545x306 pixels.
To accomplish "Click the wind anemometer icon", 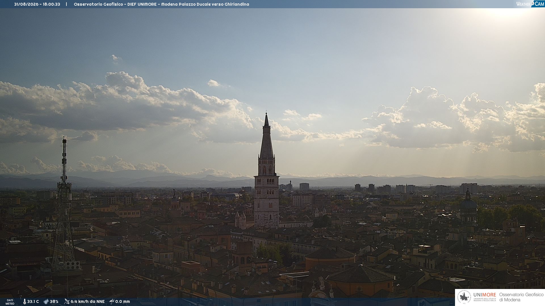I will 67,301.
